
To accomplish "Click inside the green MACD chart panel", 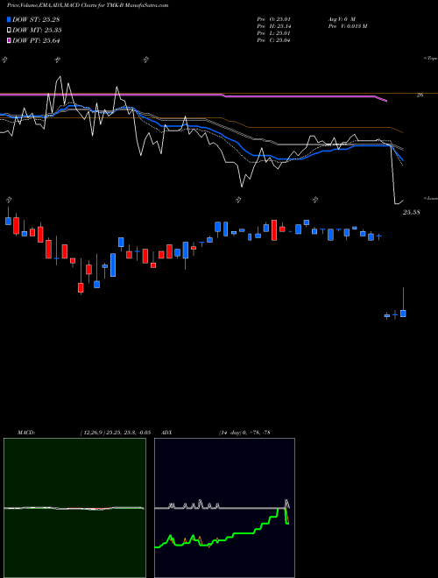I will (74, 508).
